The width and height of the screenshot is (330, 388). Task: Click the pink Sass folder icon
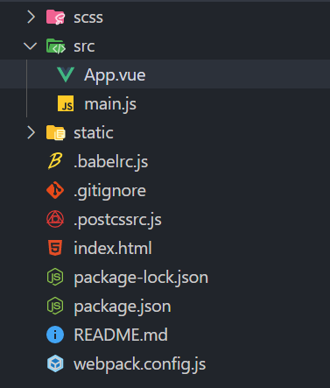(x=55, y=17)
